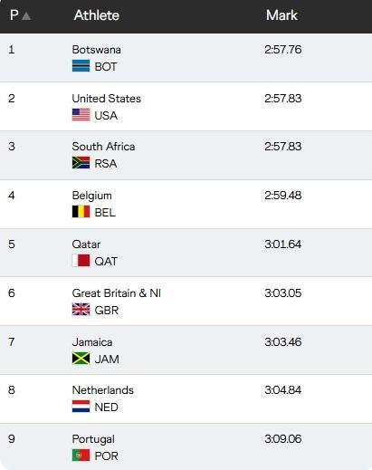372x470 pixels.
Task: Select the Qatar flag icon
Action: click(81, 261)
